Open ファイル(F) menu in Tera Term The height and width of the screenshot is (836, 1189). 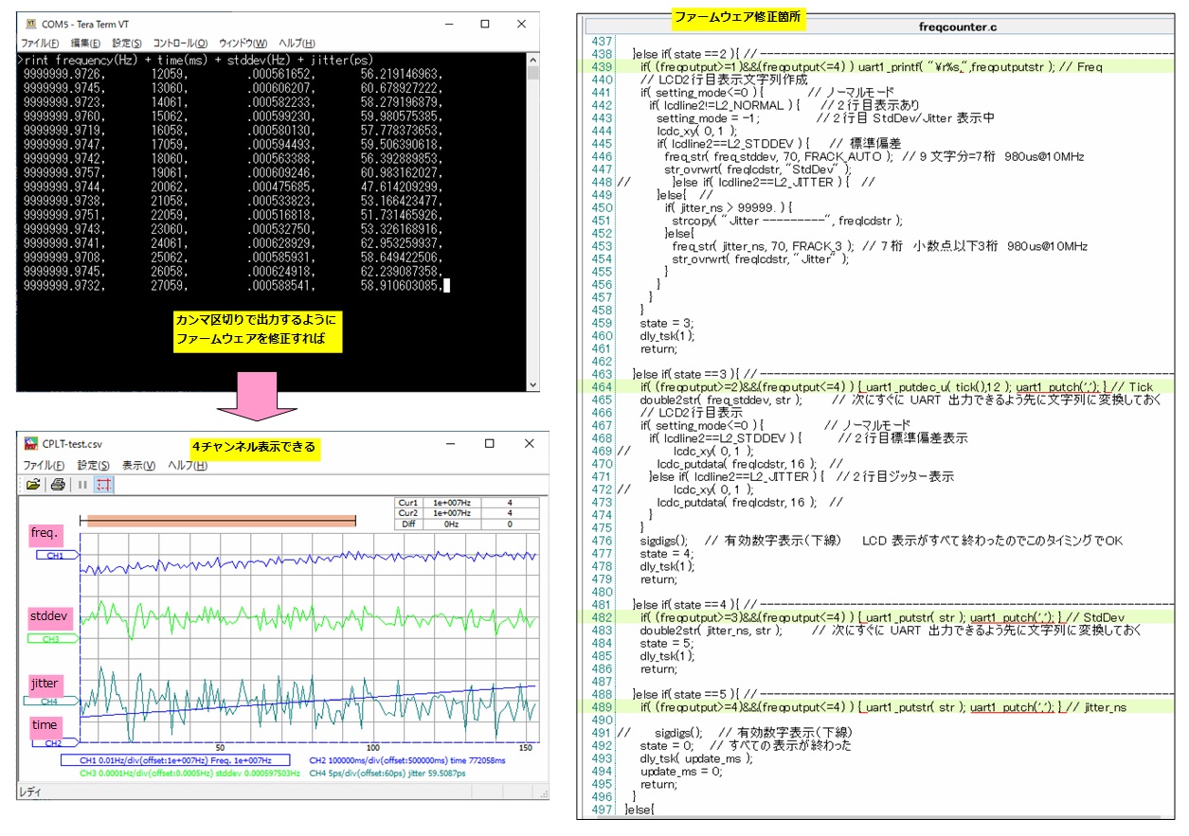point(40,44)
